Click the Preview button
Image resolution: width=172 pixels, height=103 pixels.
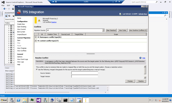pyautogui.click(x=130, y=81)
